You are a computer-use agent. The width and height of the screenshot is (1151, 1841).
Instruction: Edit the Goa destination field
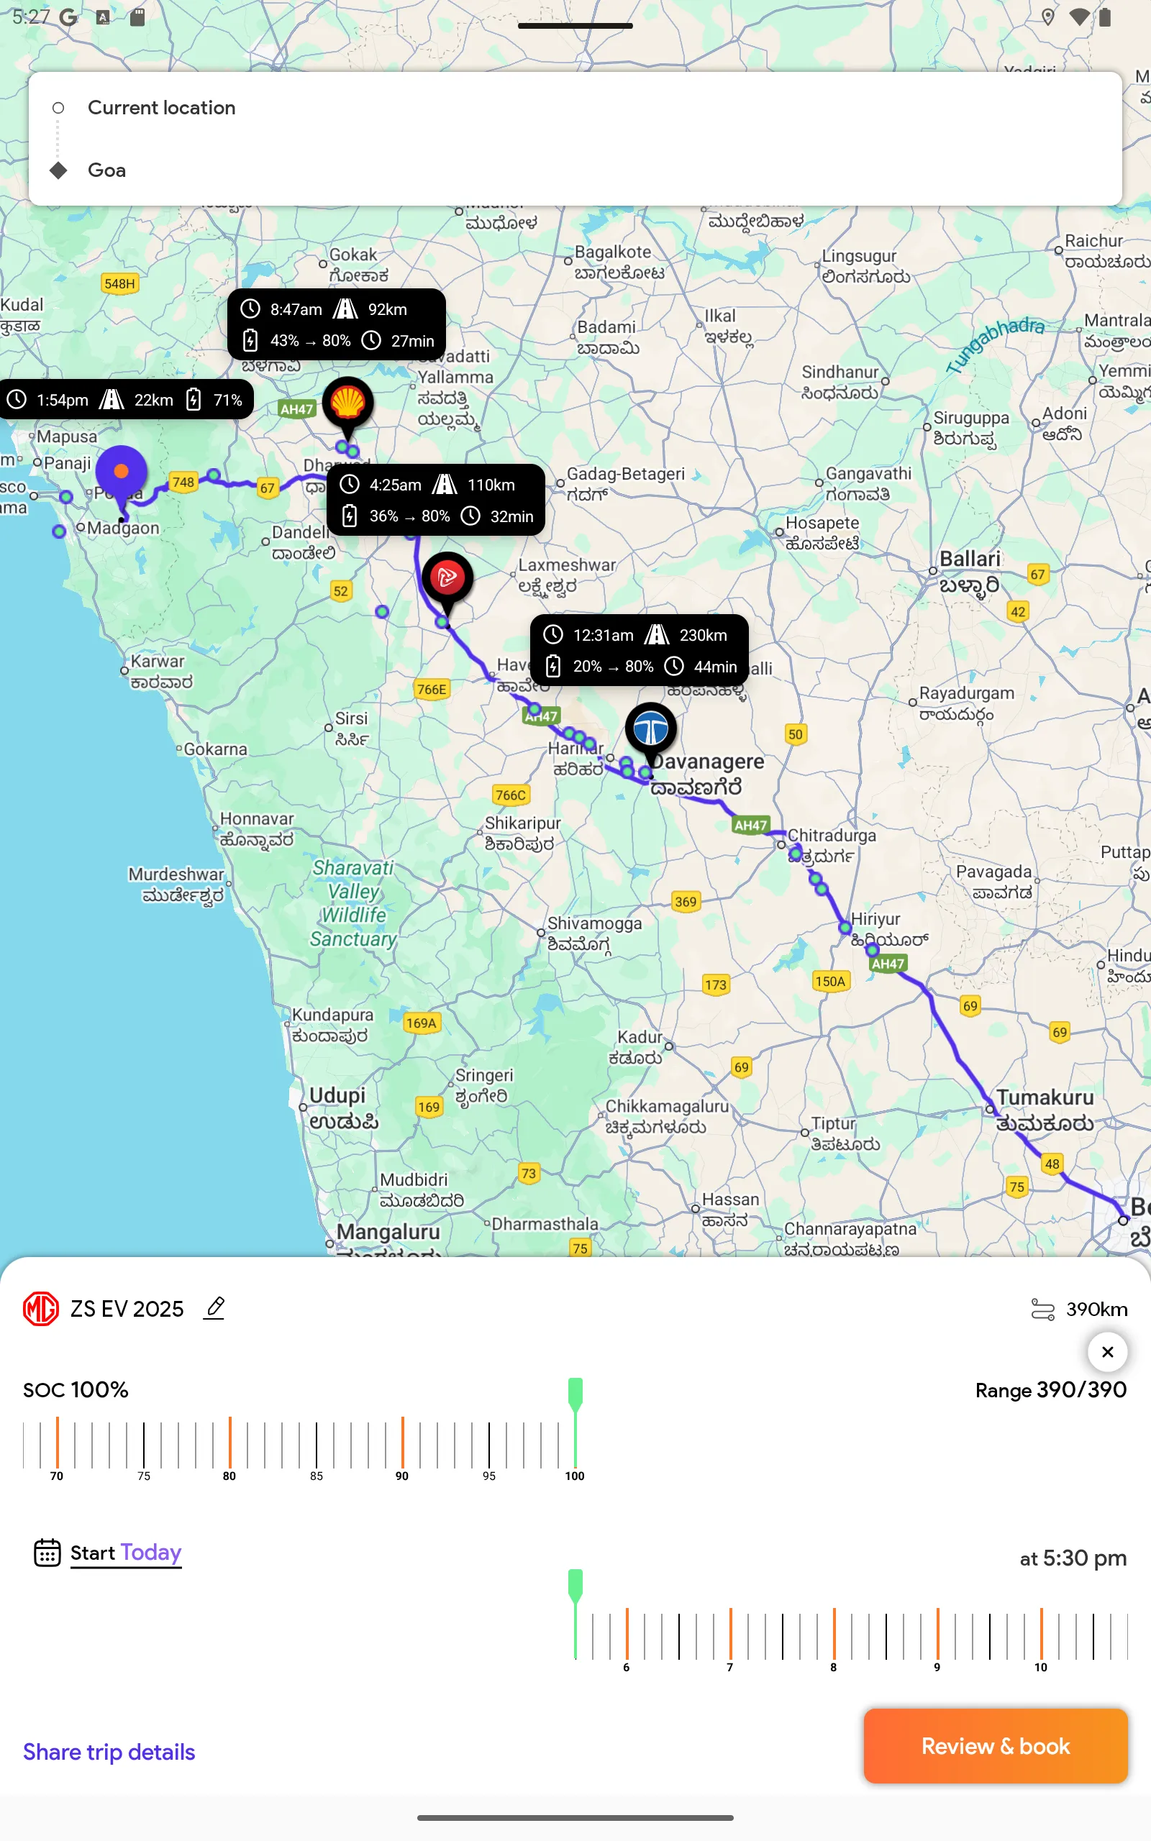[575, 170]
